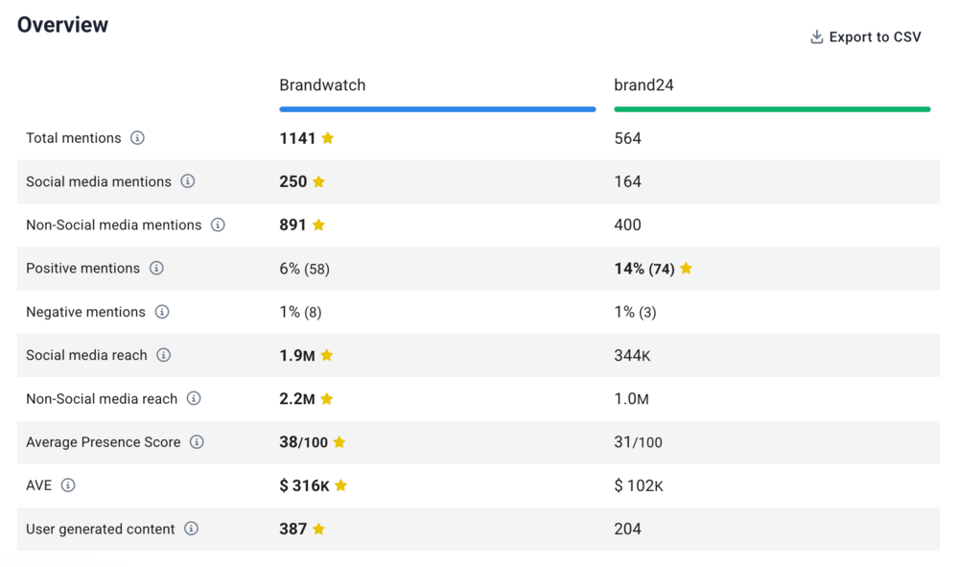Click info icon next to Average Presence Score
This screenshot has width=959, height=567.
point(197,442)
